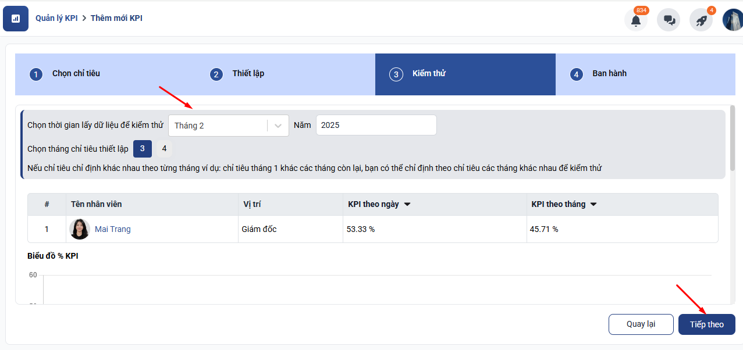
Task: Open the user profile avatar
Action: [x=733, y=20]
